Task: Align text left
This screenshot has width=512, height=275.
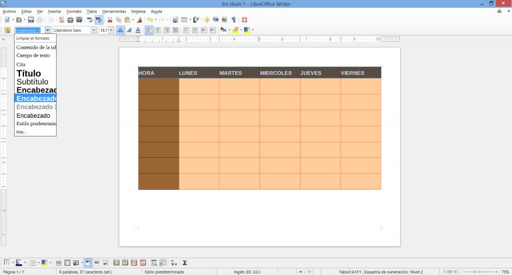Action: (x=149, y=30)
